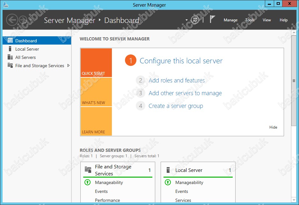Open the Help menu
This screenshot has height=205, width=299.
pyautogui.click(x=284, y=20)
